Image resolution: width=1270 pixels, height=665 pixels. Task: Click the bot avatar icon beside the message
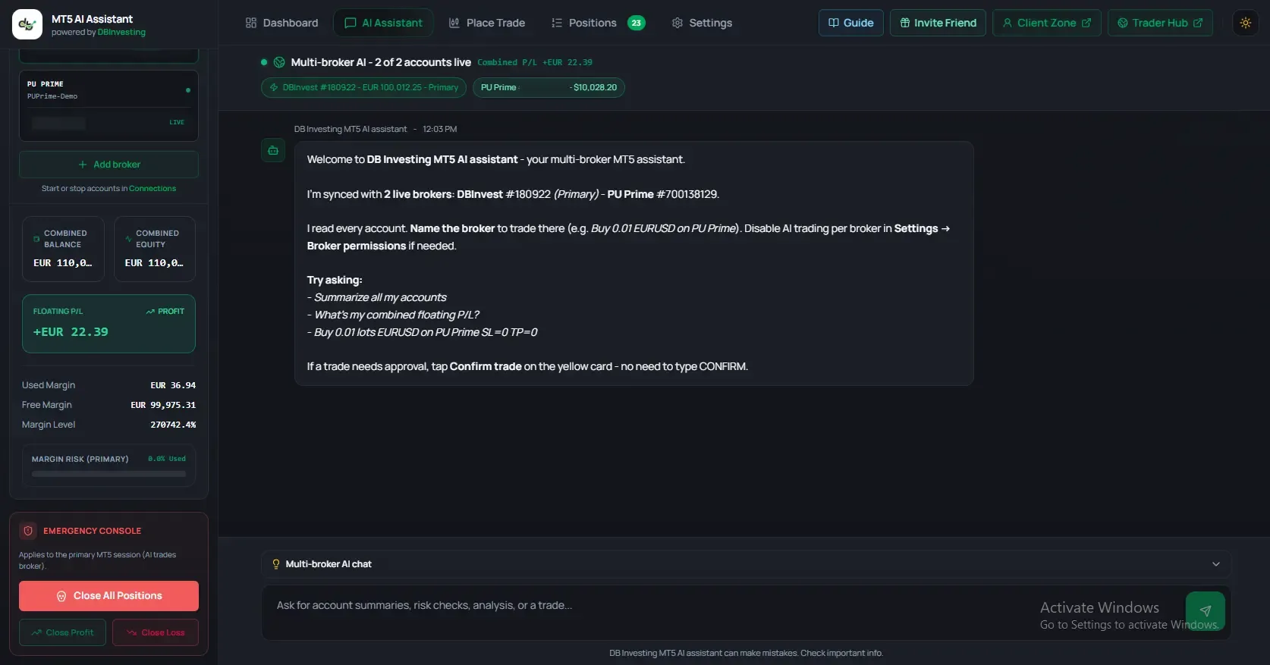(x=273, y=150)
